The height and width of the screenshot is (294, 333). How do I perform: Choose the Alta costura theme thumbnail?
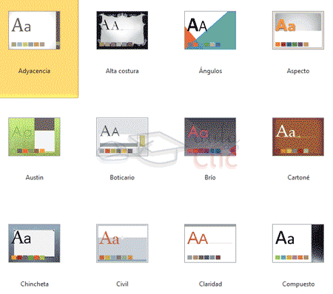coord(122,30)
